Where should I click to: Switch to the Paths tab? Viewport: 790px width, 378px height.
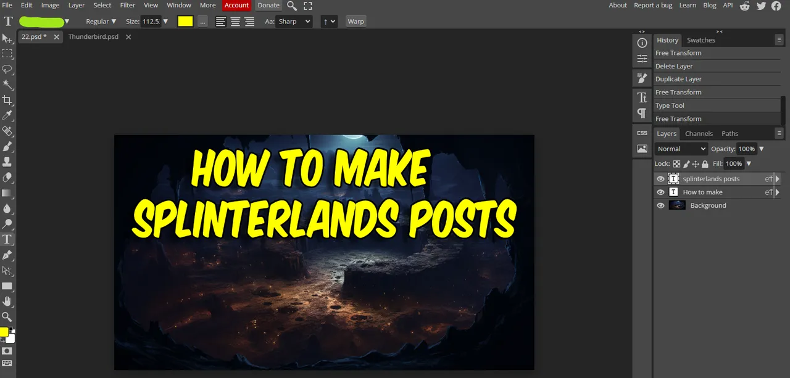(x=730, y=134)
